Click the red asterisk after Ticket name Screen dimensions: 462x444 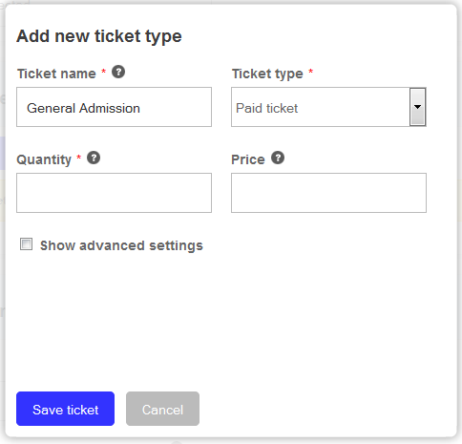[103, 72]
